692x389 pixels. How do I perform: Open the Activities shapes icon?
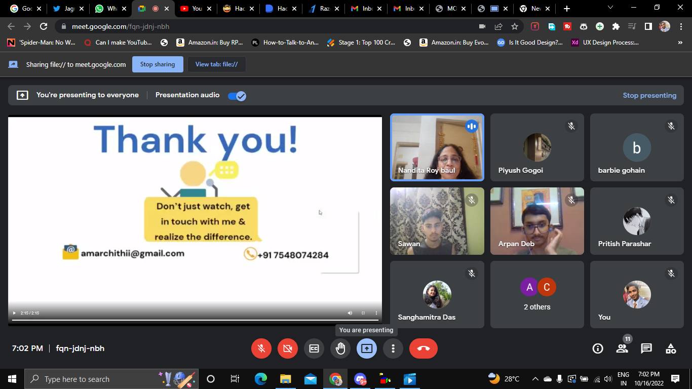coord(670,348)
